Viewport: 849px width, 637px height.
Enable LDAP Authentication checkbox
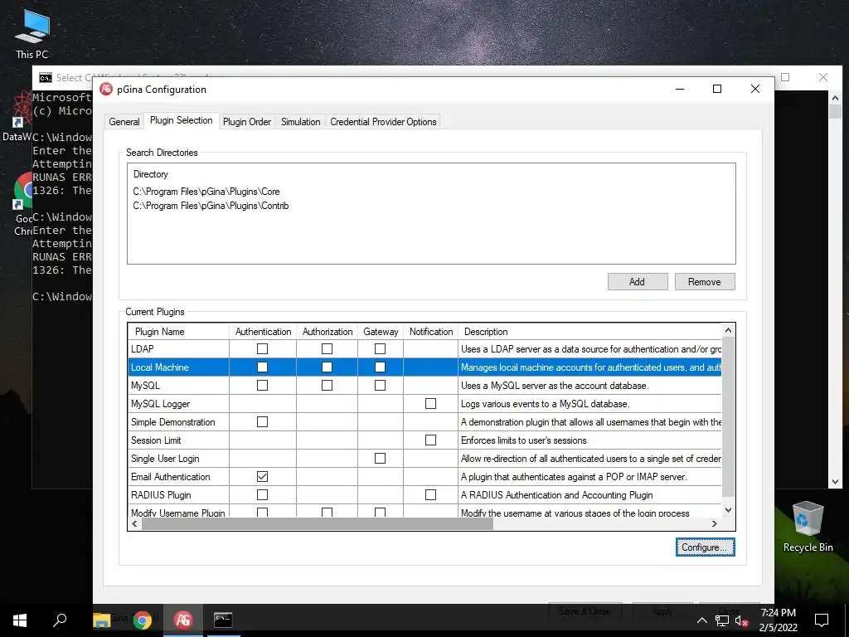(262, 349)
